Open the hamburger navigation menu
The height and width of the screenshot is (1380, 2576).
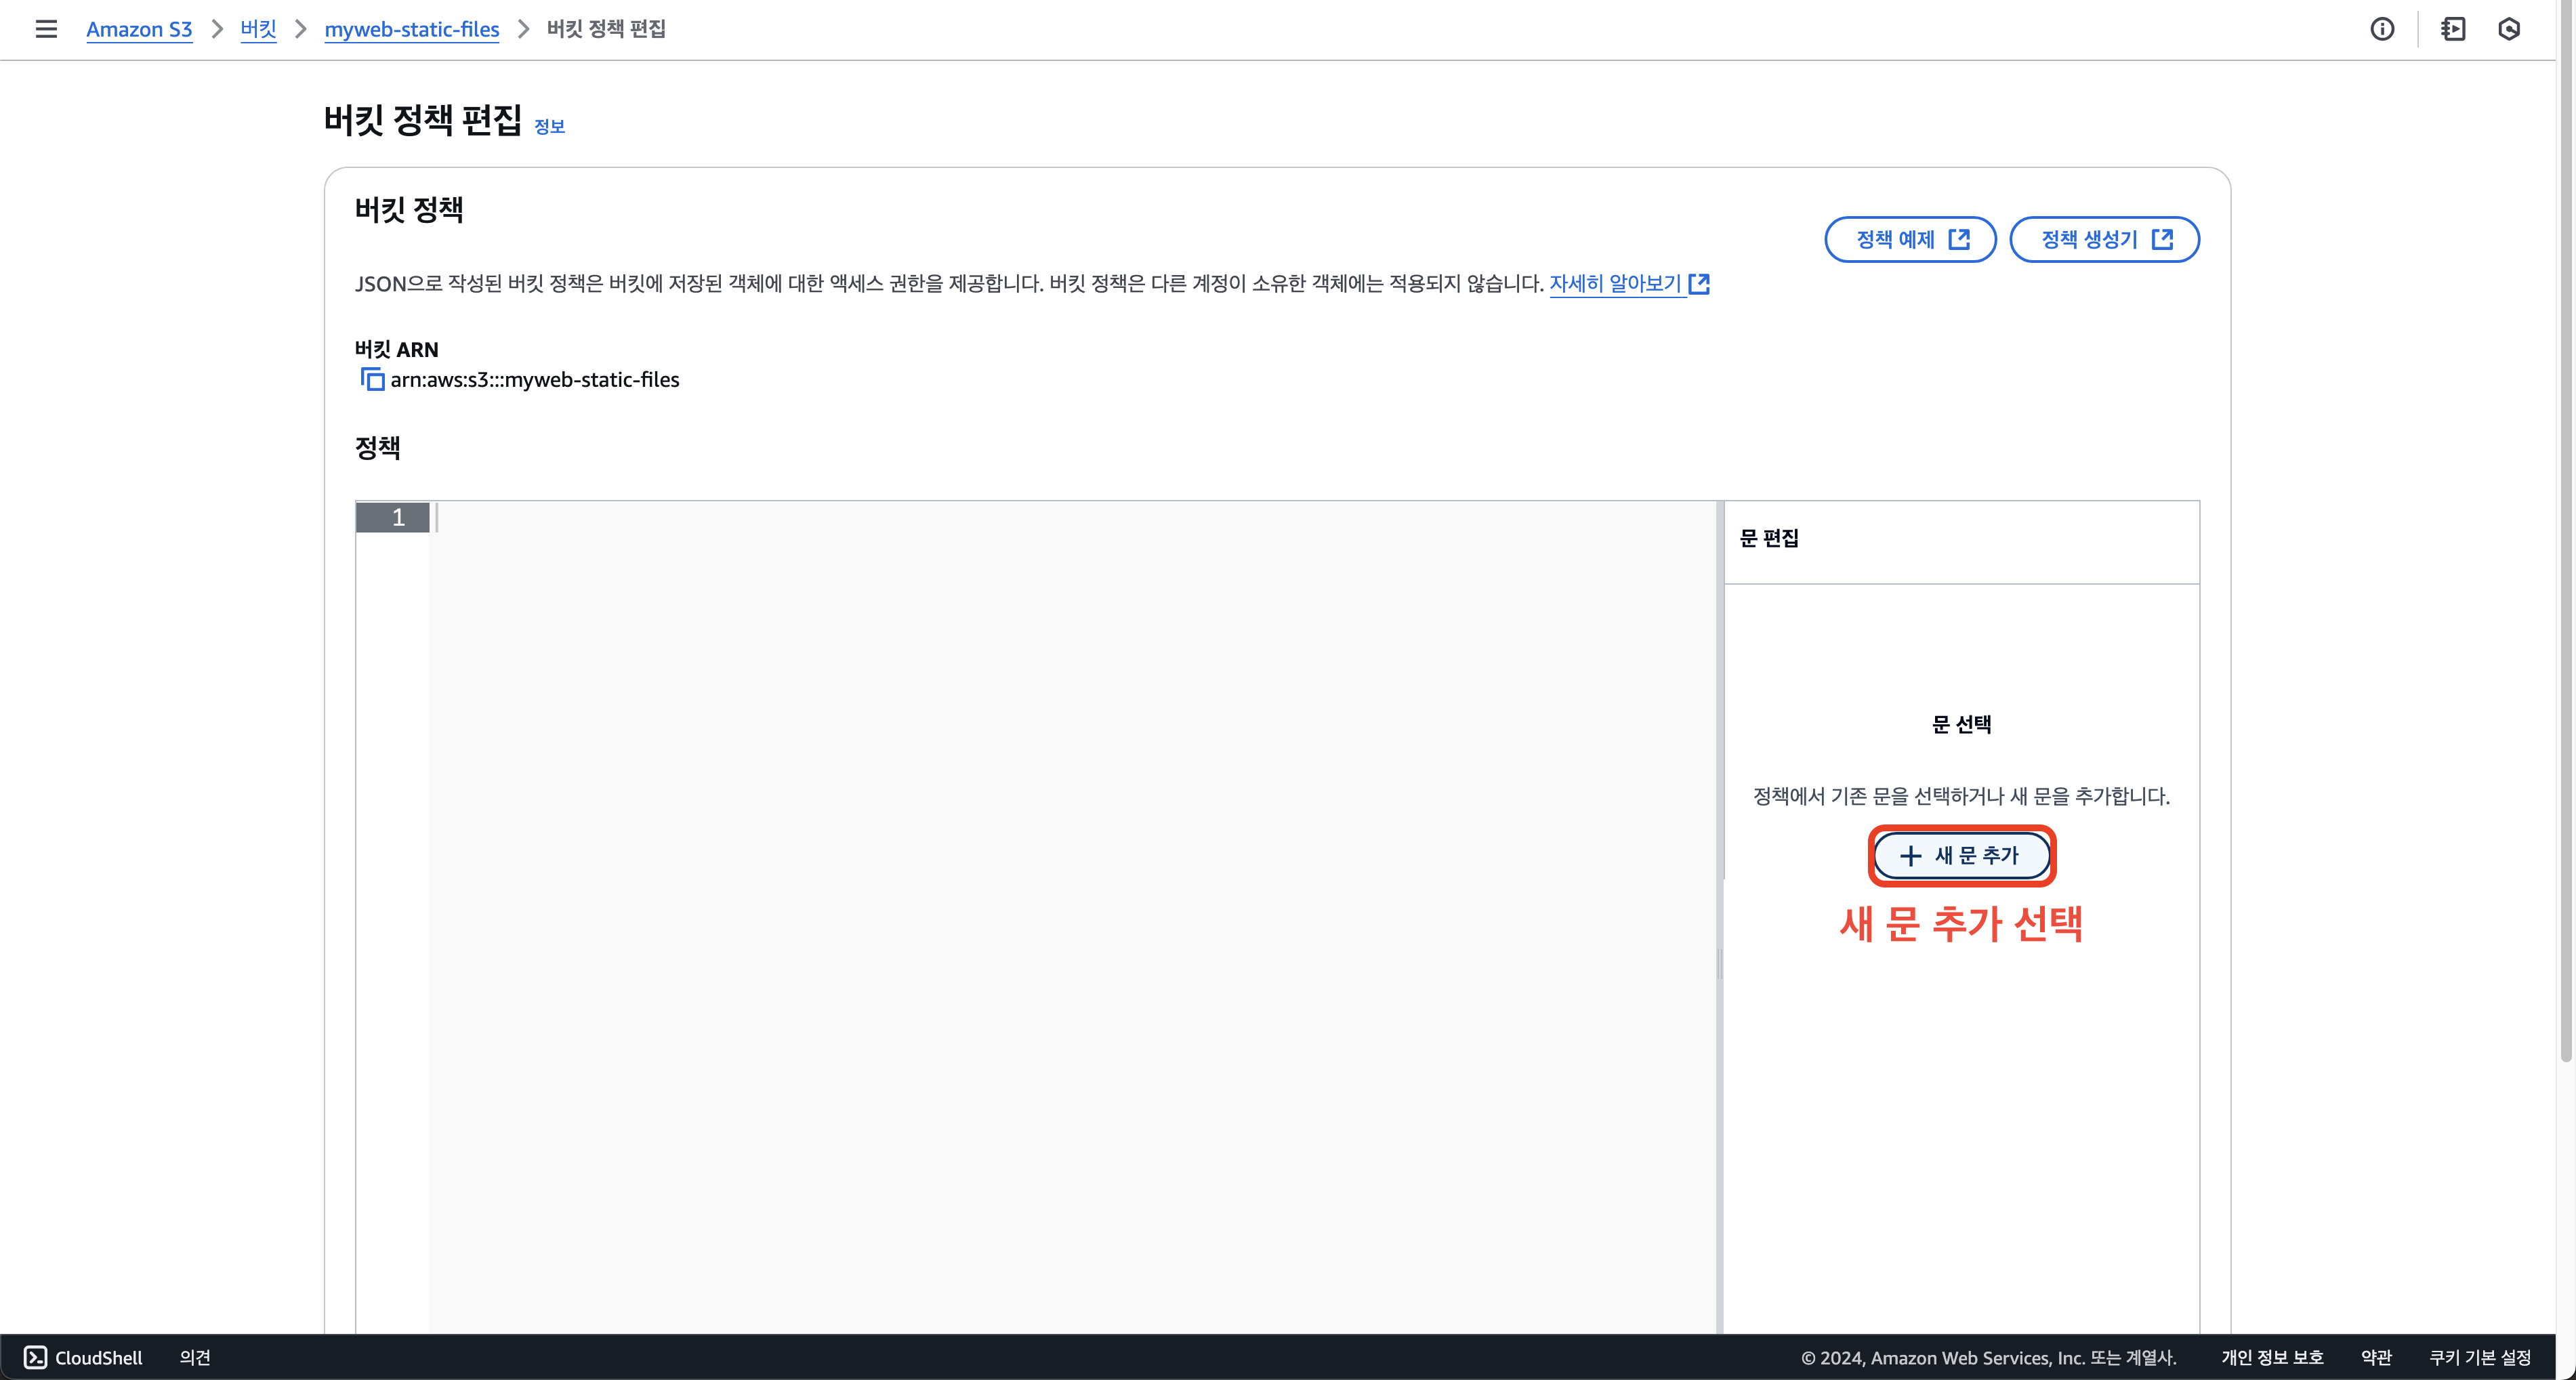tap(46, 29)
